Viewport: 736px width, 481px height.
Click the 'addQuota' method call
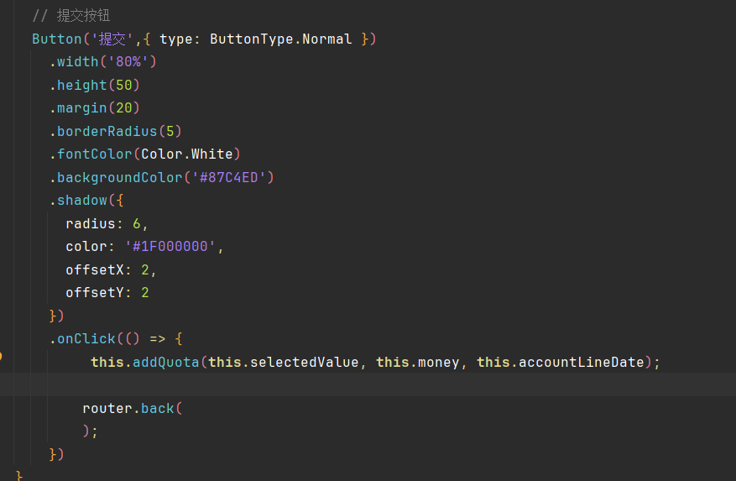tap(165, 362)
